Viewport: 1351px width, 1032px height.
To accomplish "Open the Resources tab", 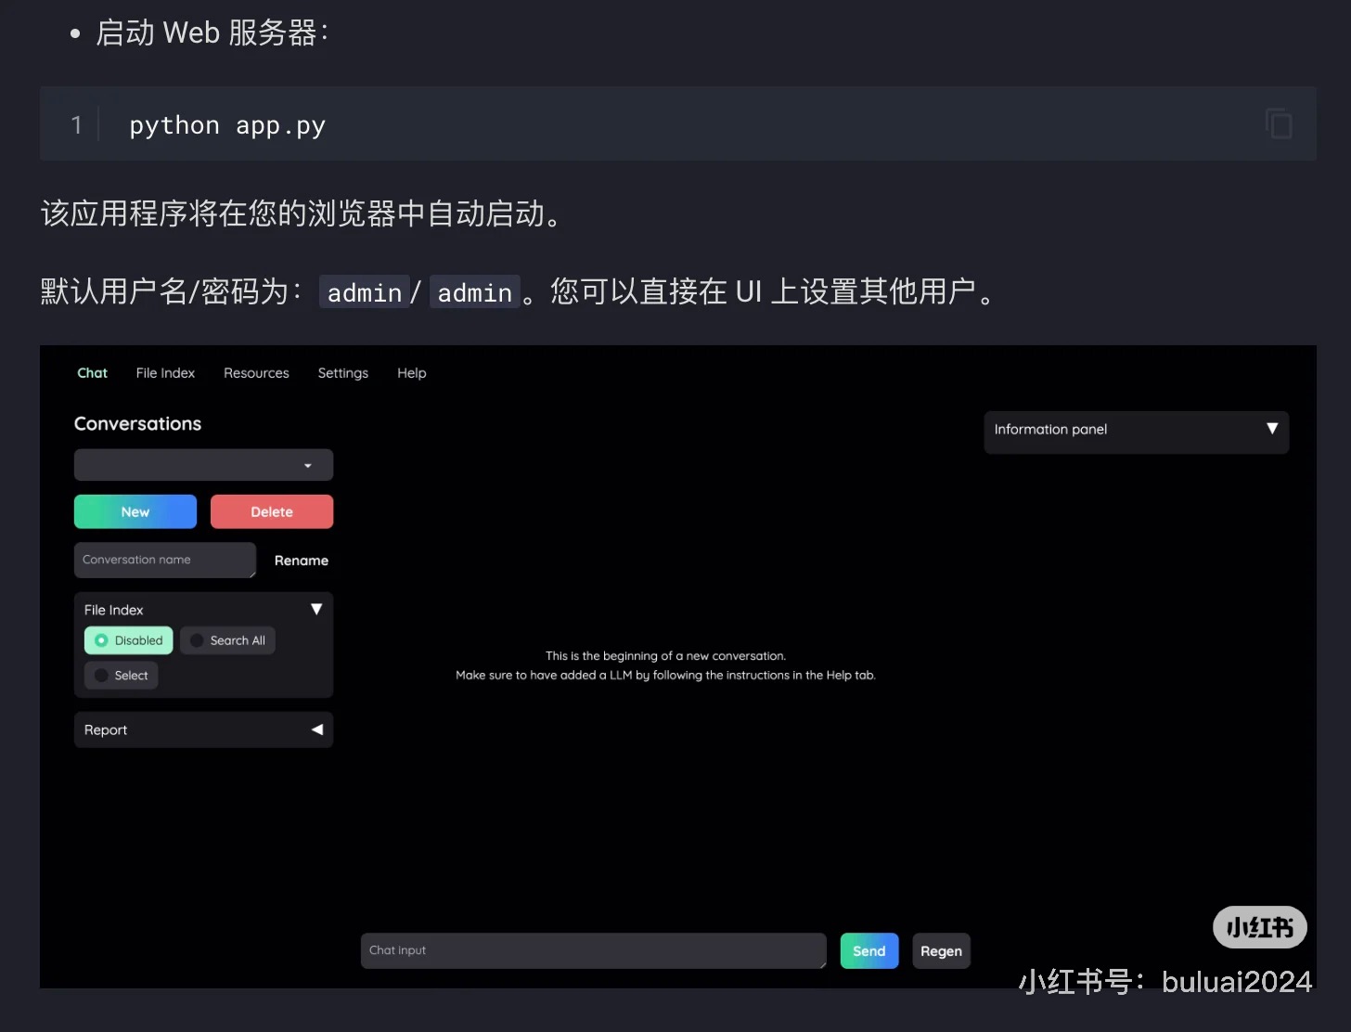I will 256,373.
